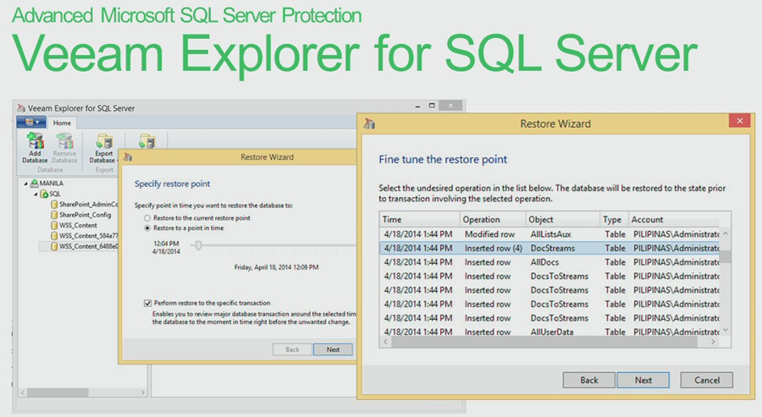
Task: Click the wizard icon in the Fine tune dialog title bar
Action: (369, 123)
